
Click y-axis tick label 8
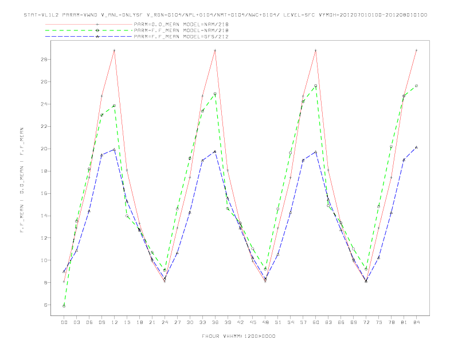pos(45,283)
